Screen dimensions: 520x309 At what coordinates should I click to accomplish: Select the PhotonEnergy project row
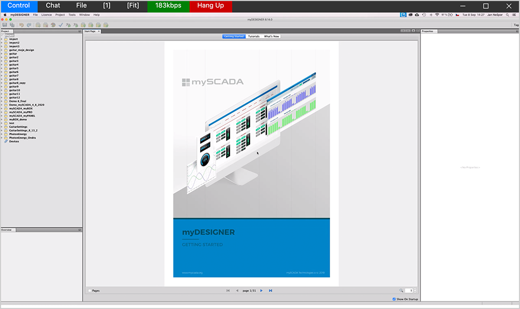(18, 134)
